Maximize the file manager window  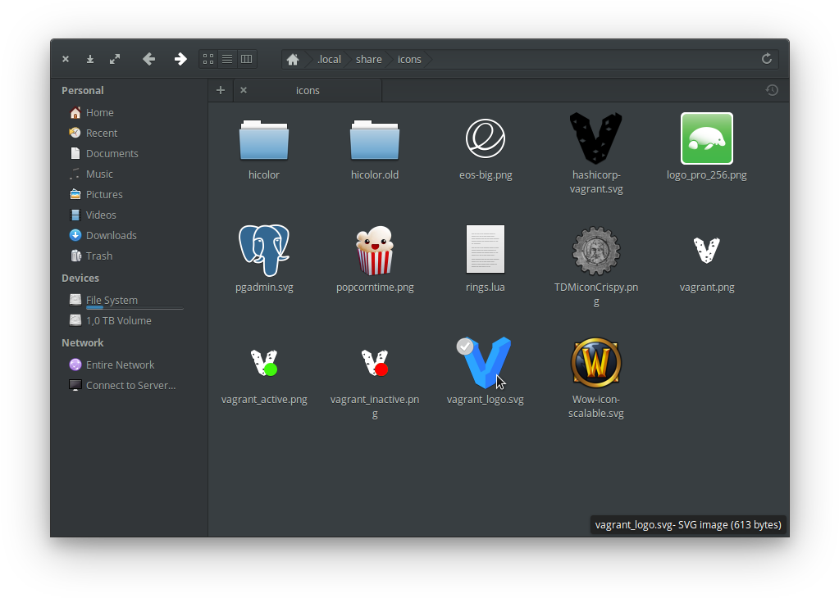115,59
